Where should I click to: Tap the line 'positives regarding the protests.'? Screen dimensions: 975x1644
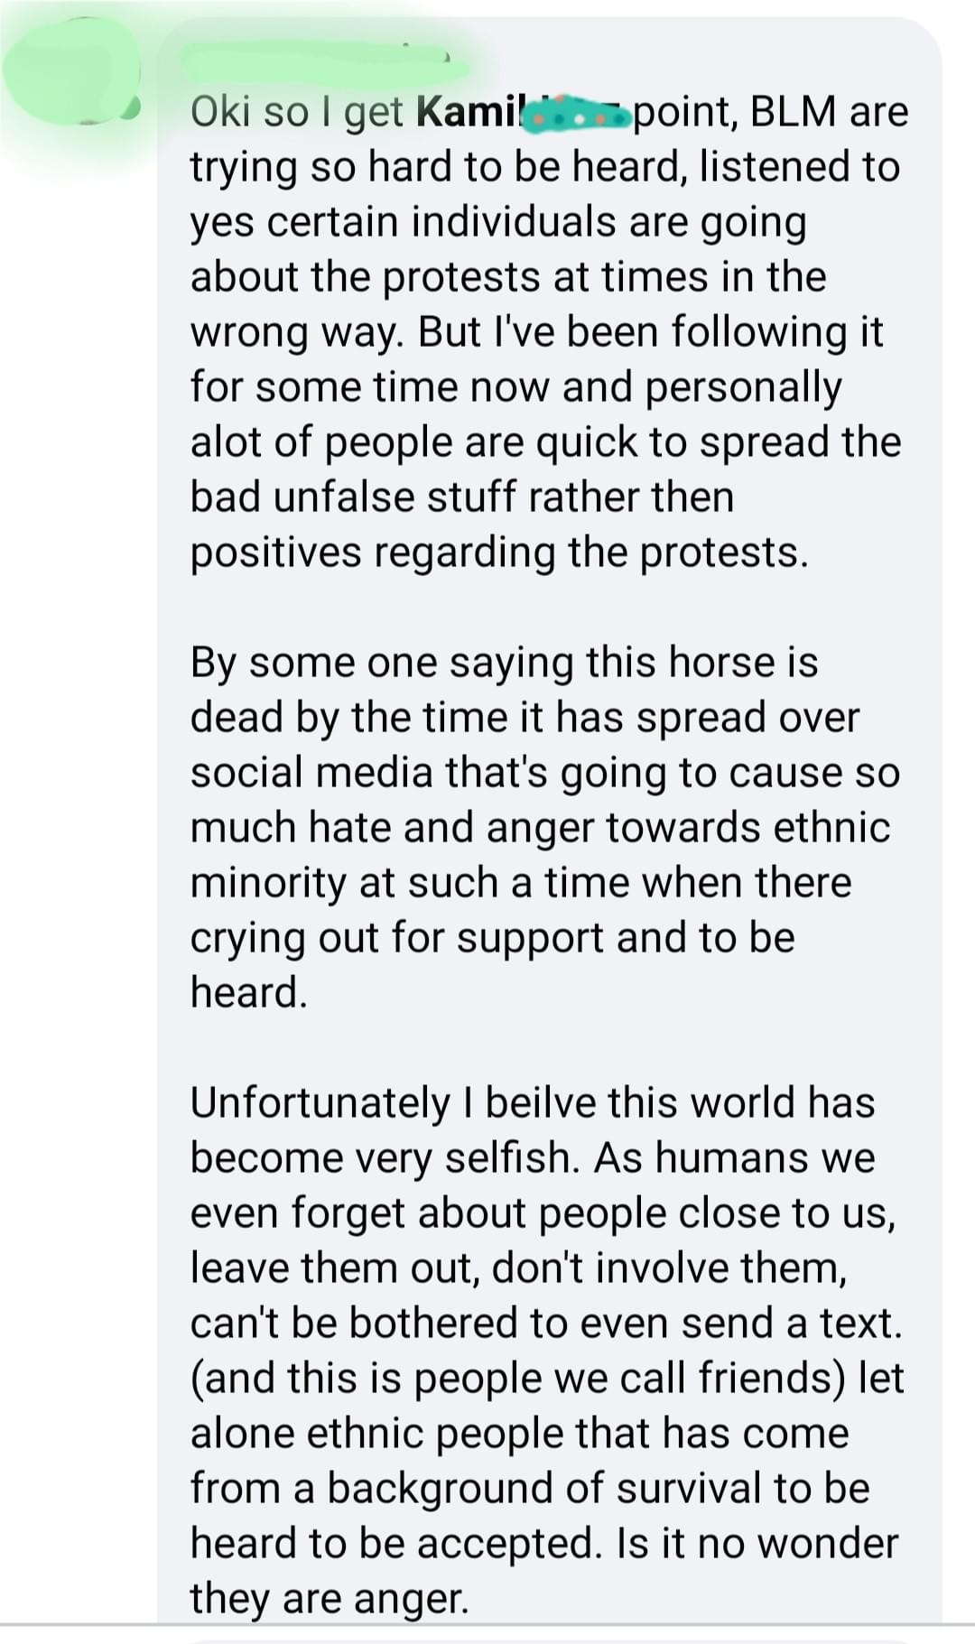click(x=499, y=553)
